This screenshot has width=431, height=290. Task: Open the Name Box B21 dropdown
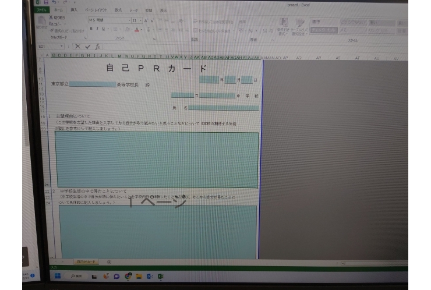coord(62,46)
